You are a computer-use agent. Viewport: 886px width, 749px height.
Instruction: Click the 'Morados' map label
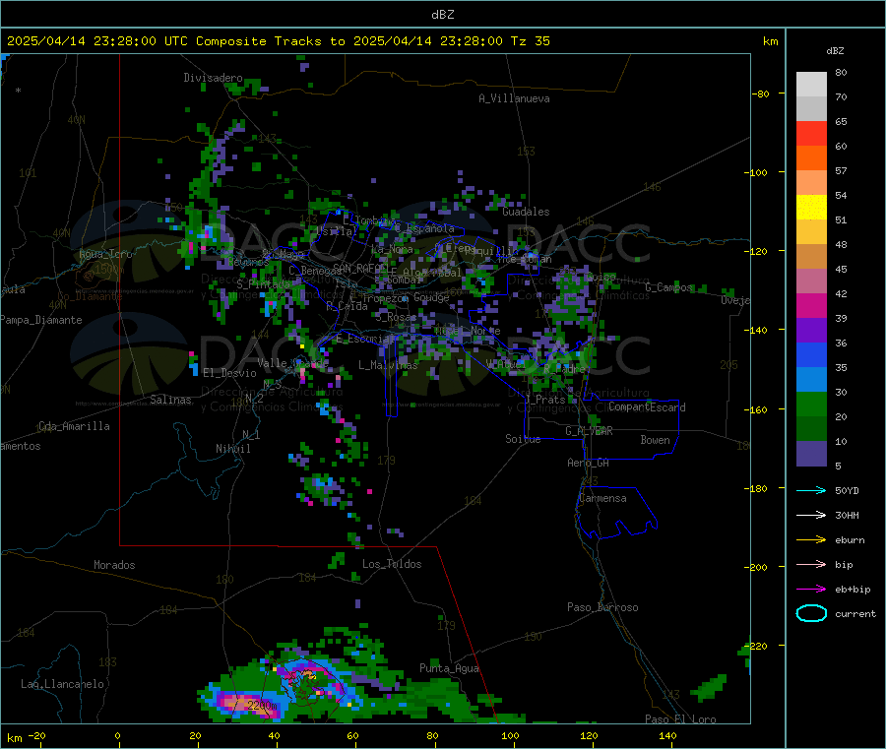[x=115, y=565]
